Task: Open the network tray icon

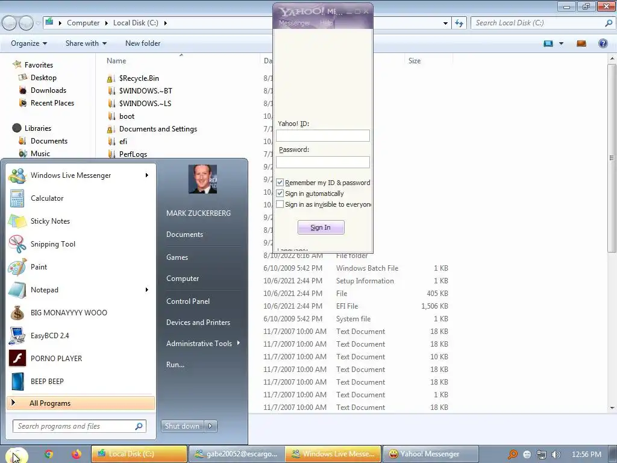Action: coord(542,455)
